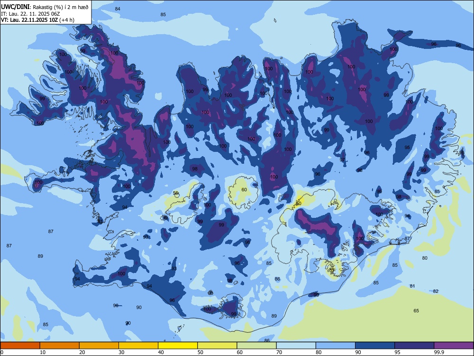Click the legend tick label '40'
The image size is (474, 356).
pos(161,352)
